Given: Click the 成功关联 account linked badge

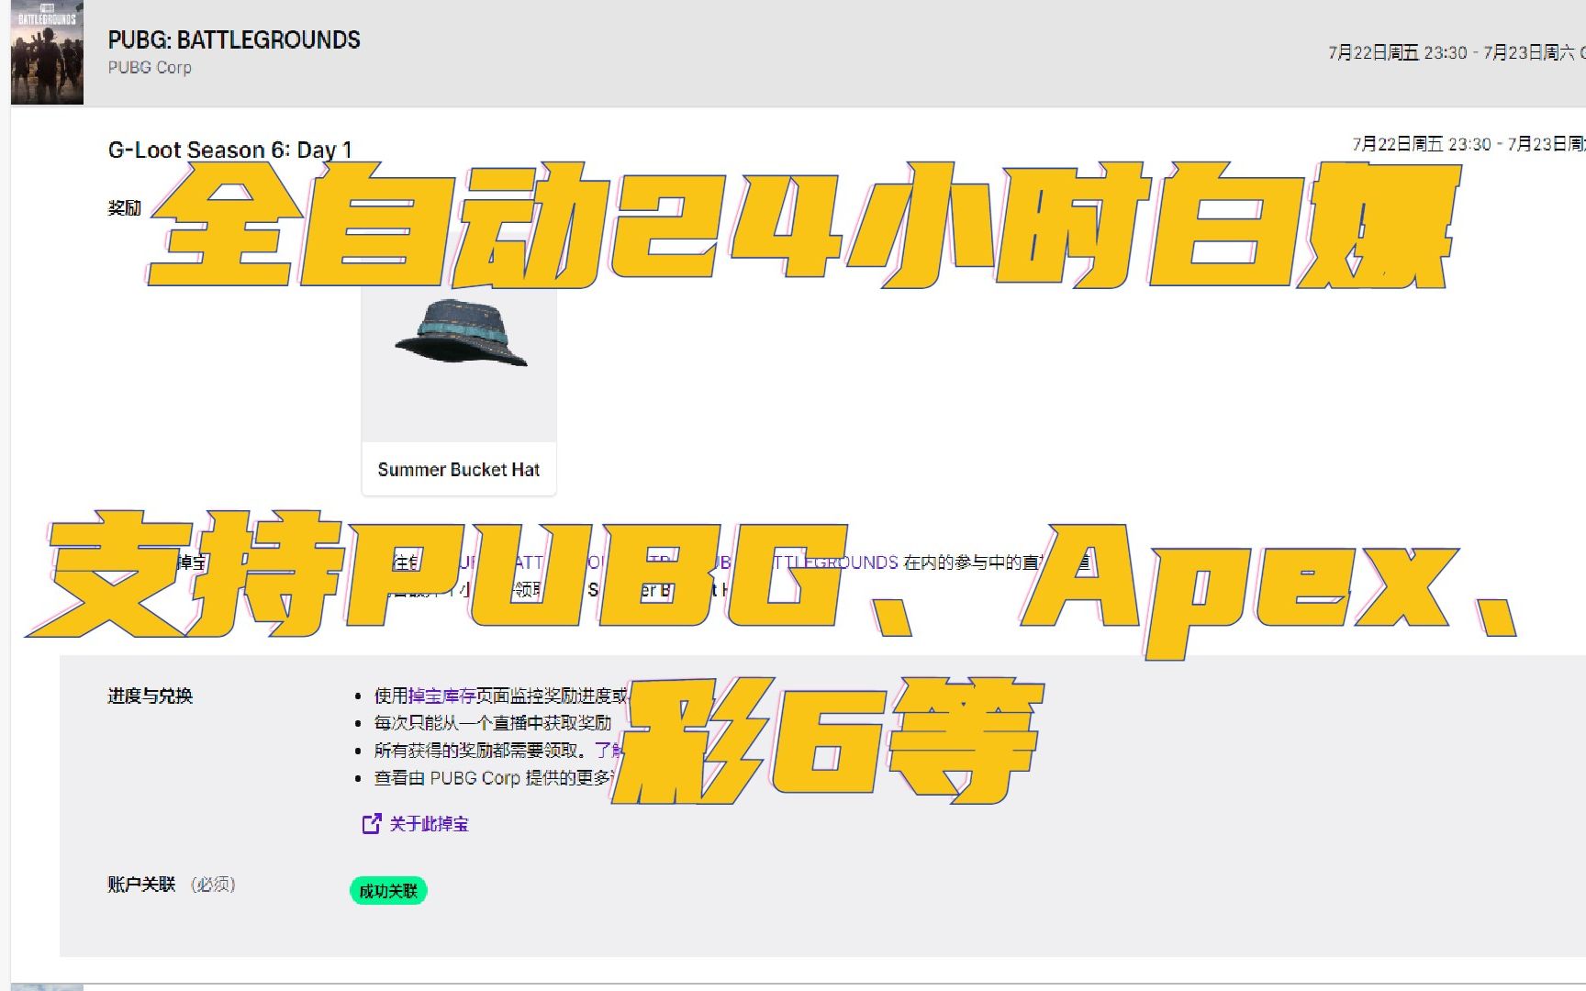Looking at the screenshot, I should tap(388, 891).
